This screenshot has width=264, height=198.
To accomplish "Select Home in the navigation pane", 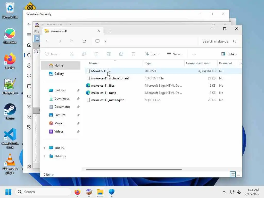I will pos(61,65).
